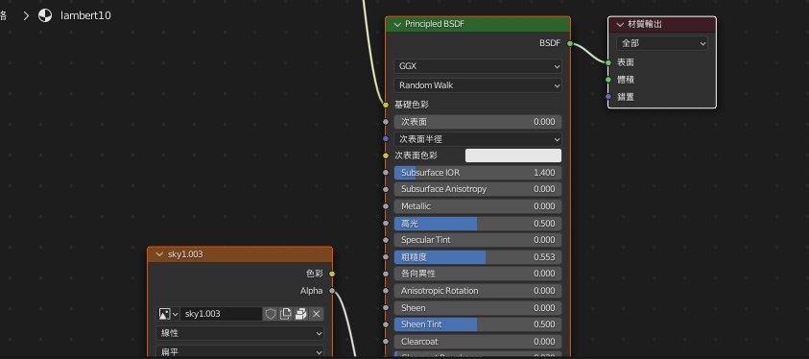Screen dimensions: 809x359
Task: Unlink sky1.003 image with X
Action: 317,314
